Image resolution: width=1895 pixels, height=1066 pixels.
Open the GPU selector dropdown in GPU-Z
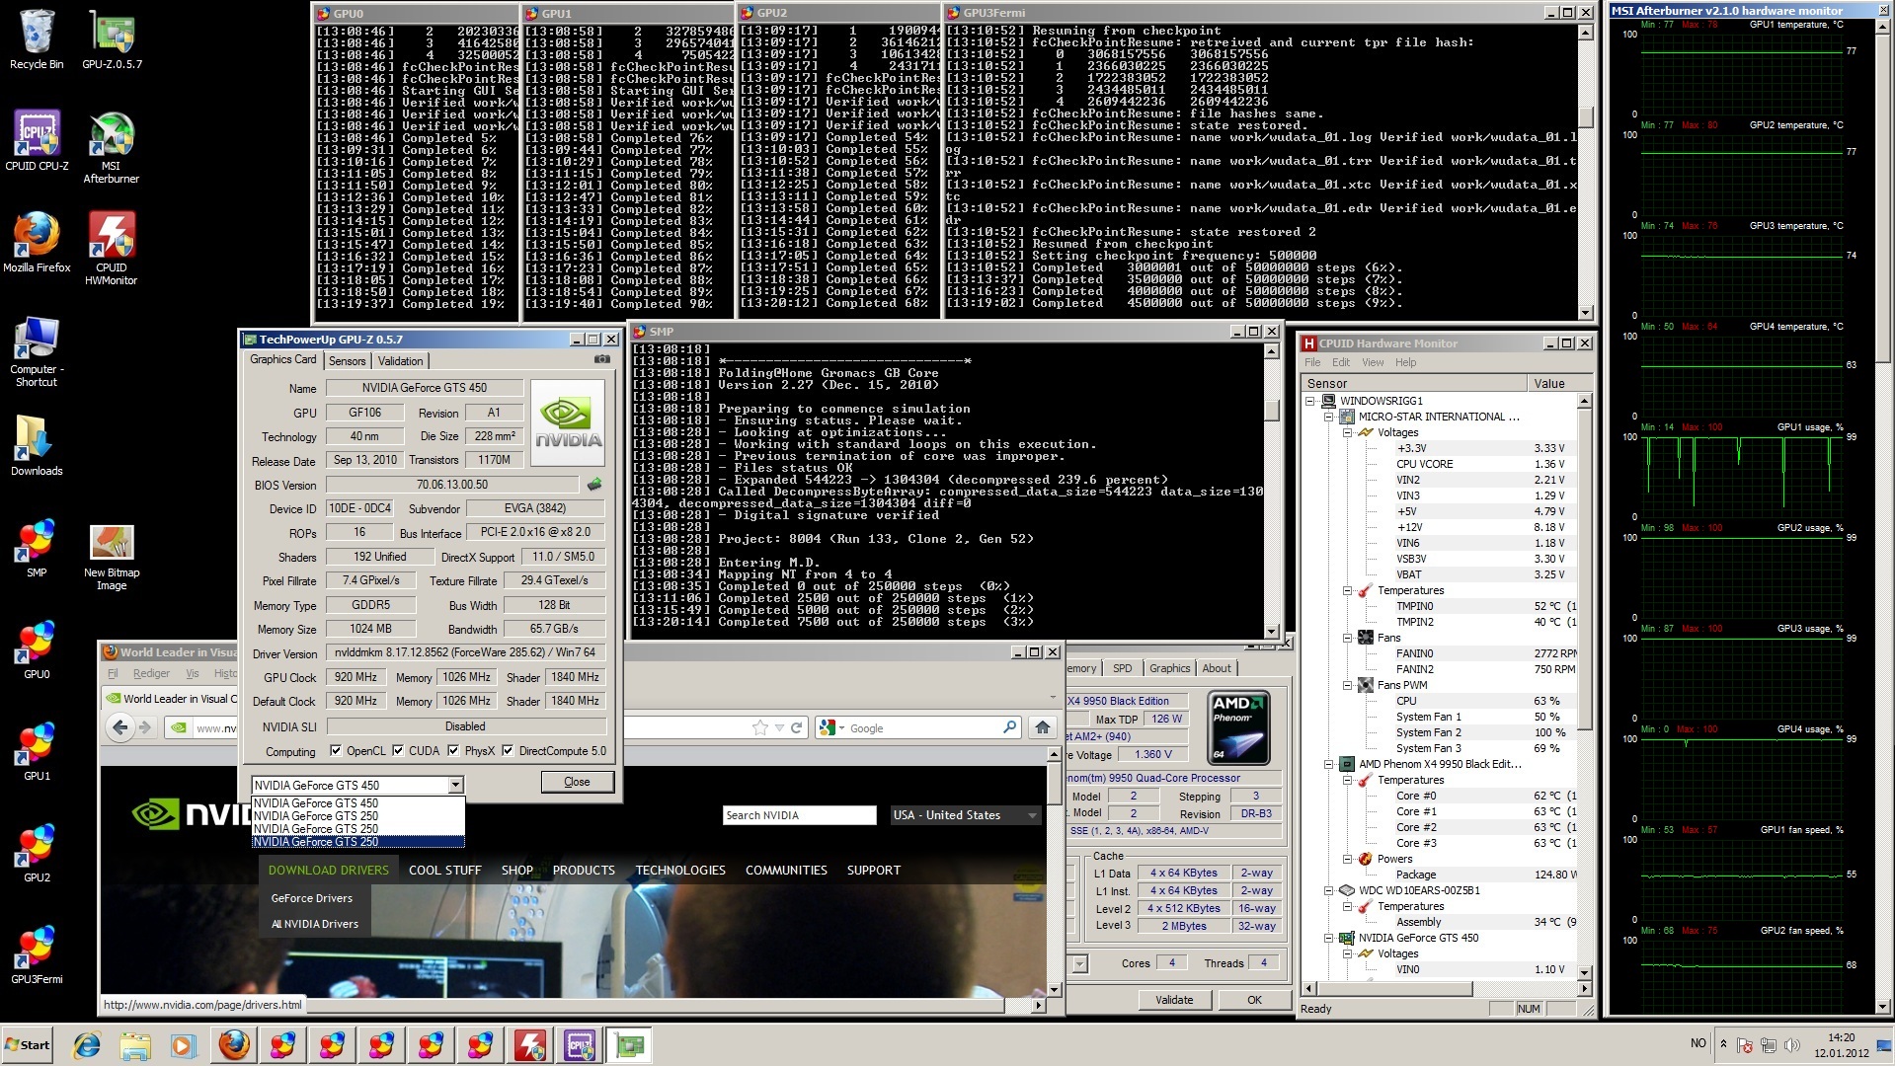pyautogui.click(x=455, y=785)
